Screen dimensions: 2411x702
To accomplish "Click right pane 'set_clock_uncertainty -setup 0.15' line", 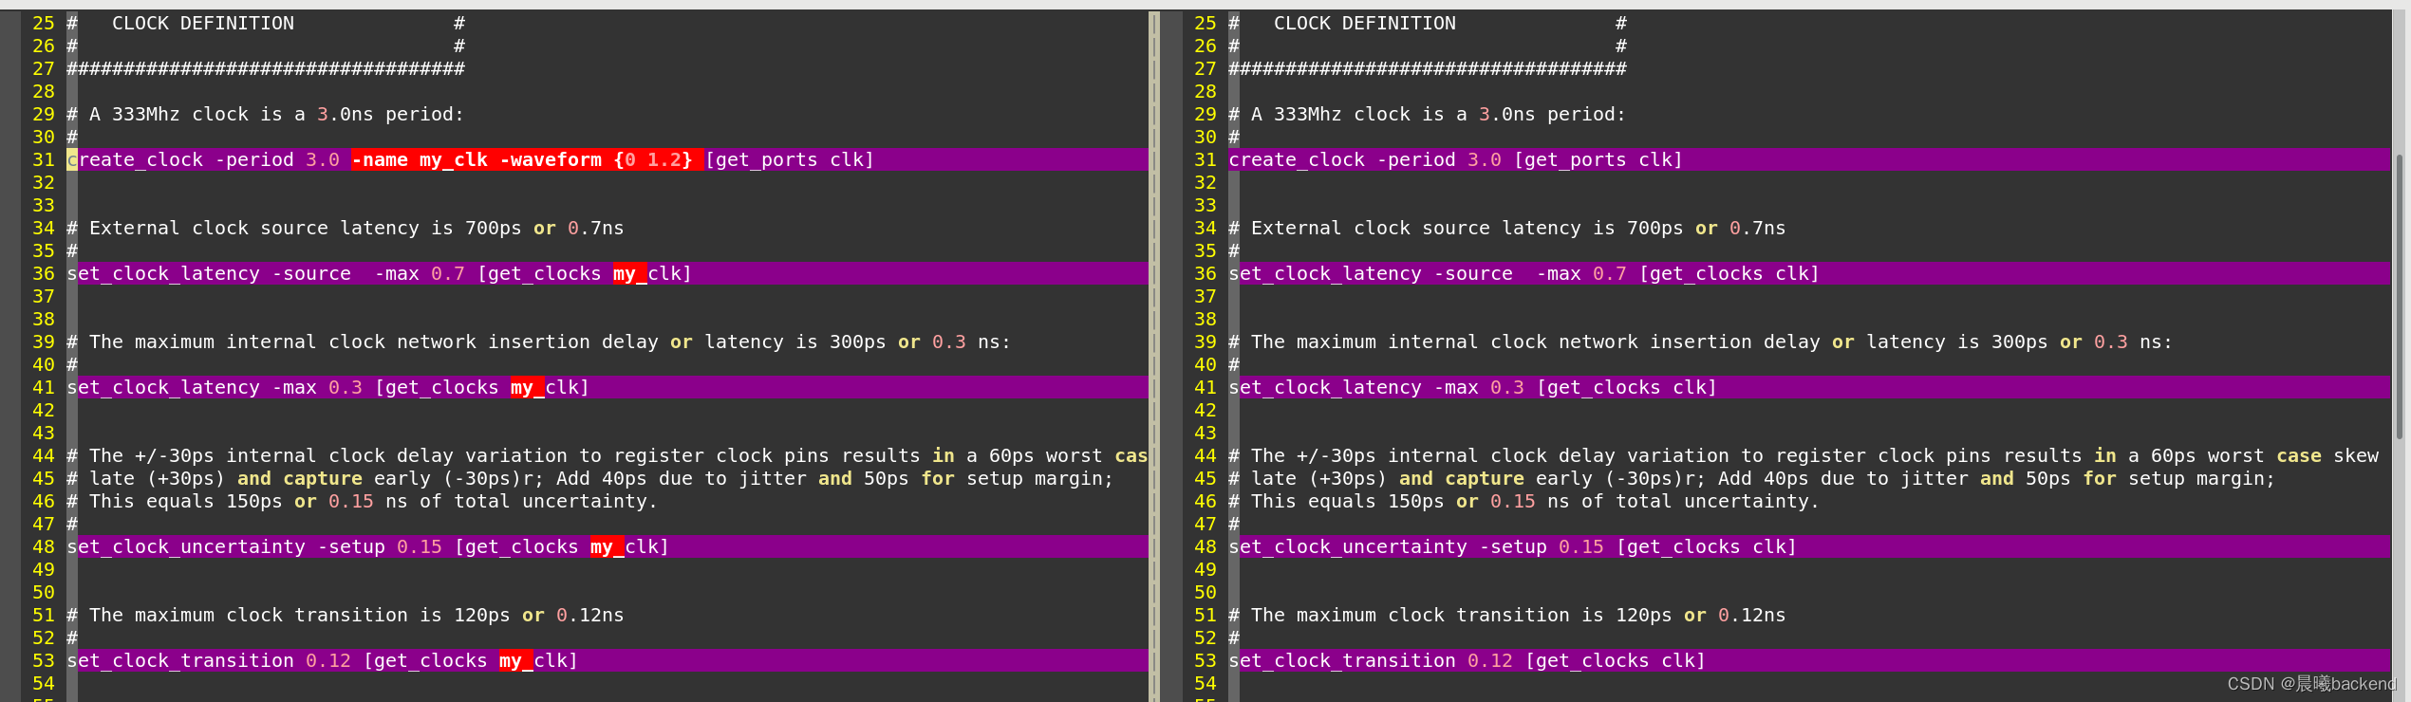I will click(x=1512, y=546).
